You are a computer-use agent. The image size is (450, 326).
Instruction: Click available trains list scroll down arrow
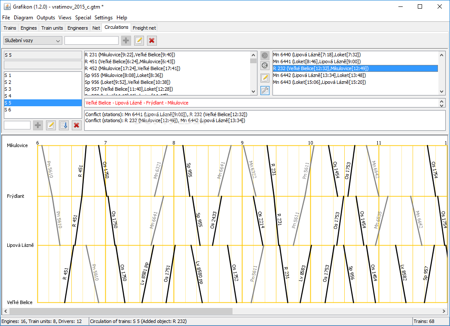point(253,92)
